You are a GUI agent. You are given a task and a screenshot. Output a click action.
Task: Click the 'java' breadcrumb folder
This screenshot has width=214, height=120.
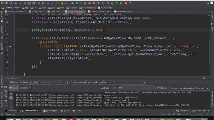52,8
